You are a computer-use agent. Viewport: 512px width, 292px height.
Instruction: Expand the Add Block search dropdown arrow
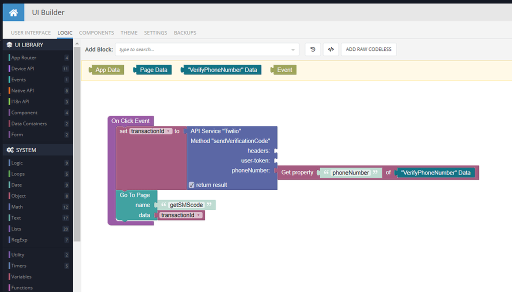tap(293, 49)
